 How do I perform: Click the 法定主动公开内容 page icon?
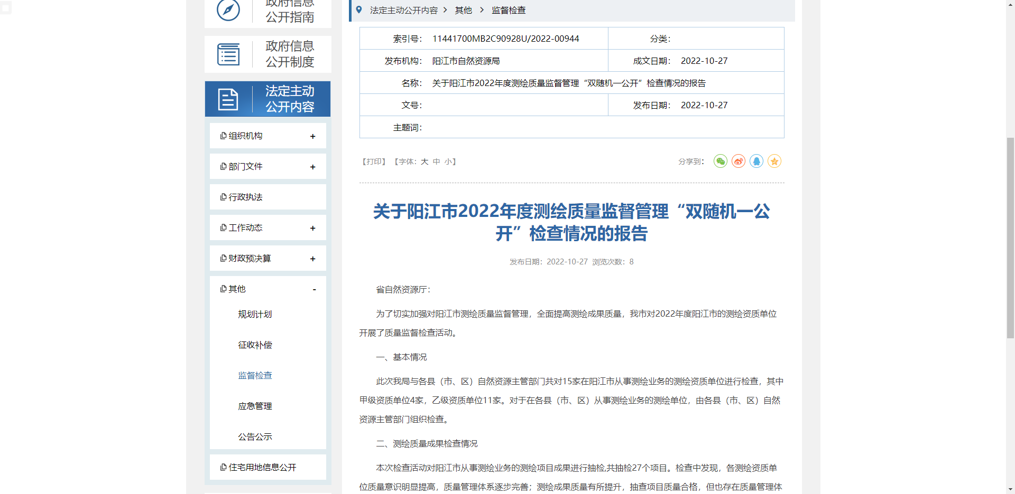[228, 99]
